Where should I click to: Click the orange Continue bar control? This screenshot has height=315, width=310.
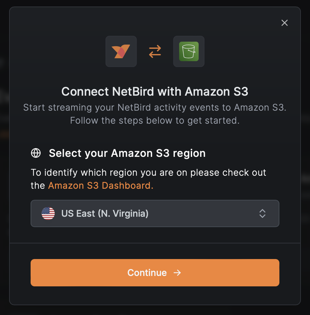(155, 273)
